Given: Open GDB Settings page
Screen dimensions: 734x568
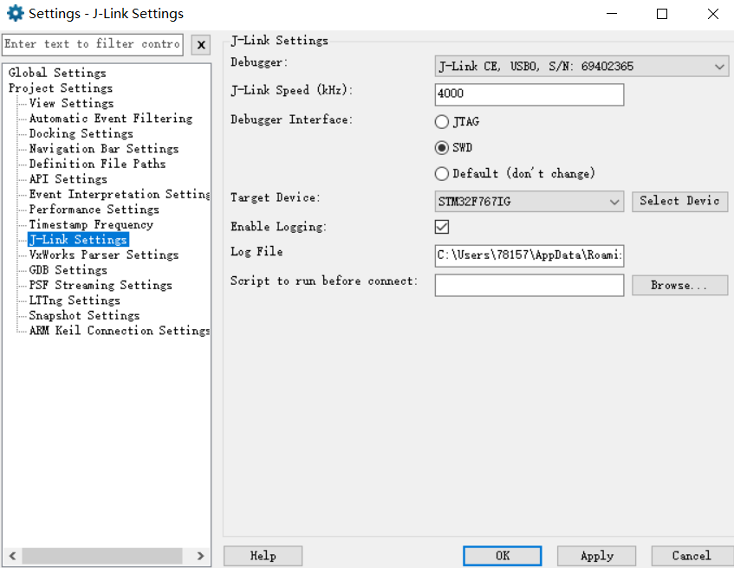Looking at the screenshot, I should pyautogui.click(x=68, y=270).
